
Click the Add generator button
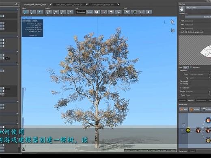183,109
